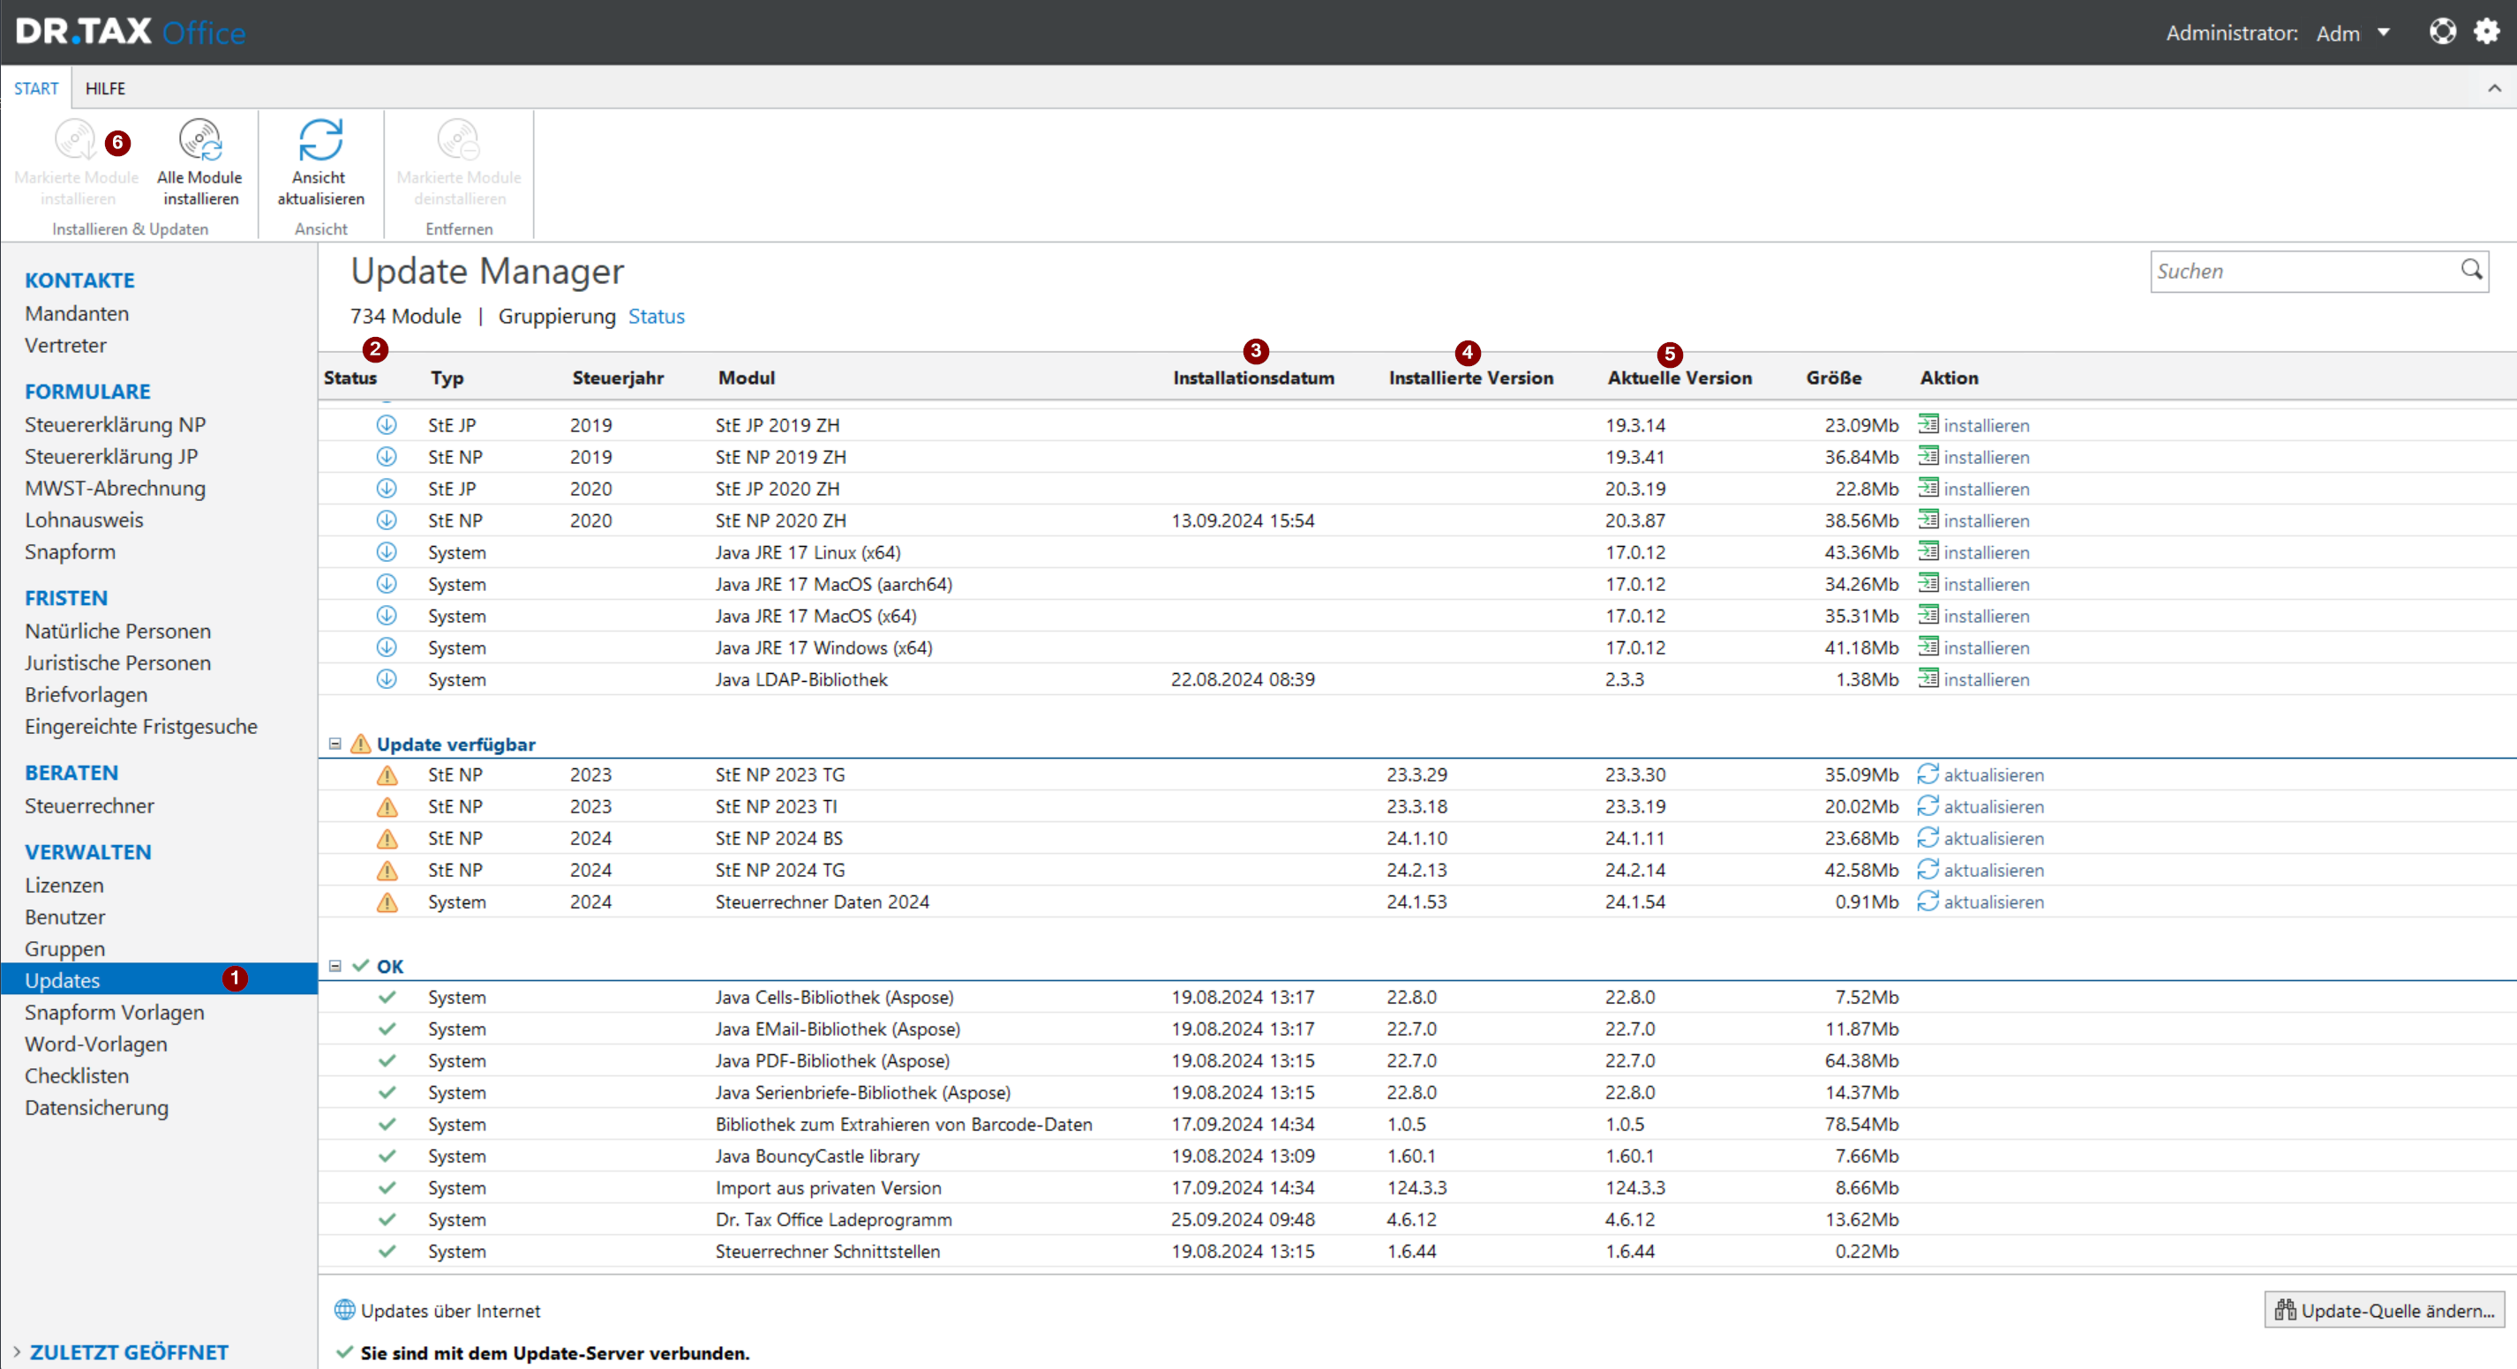Screen dimensions: 2517x1369
Task: Click the search magnifier icon
Action: 2471,270
